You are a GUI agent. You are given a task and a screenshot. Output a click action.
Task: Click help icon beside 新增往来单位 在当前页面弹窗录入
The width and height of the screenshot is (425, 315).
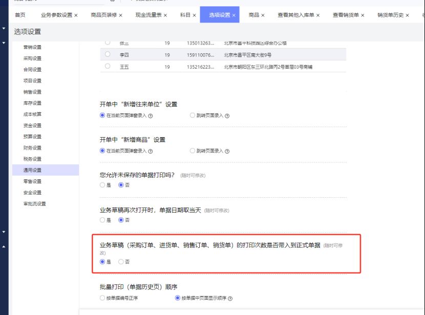(151, 116)
